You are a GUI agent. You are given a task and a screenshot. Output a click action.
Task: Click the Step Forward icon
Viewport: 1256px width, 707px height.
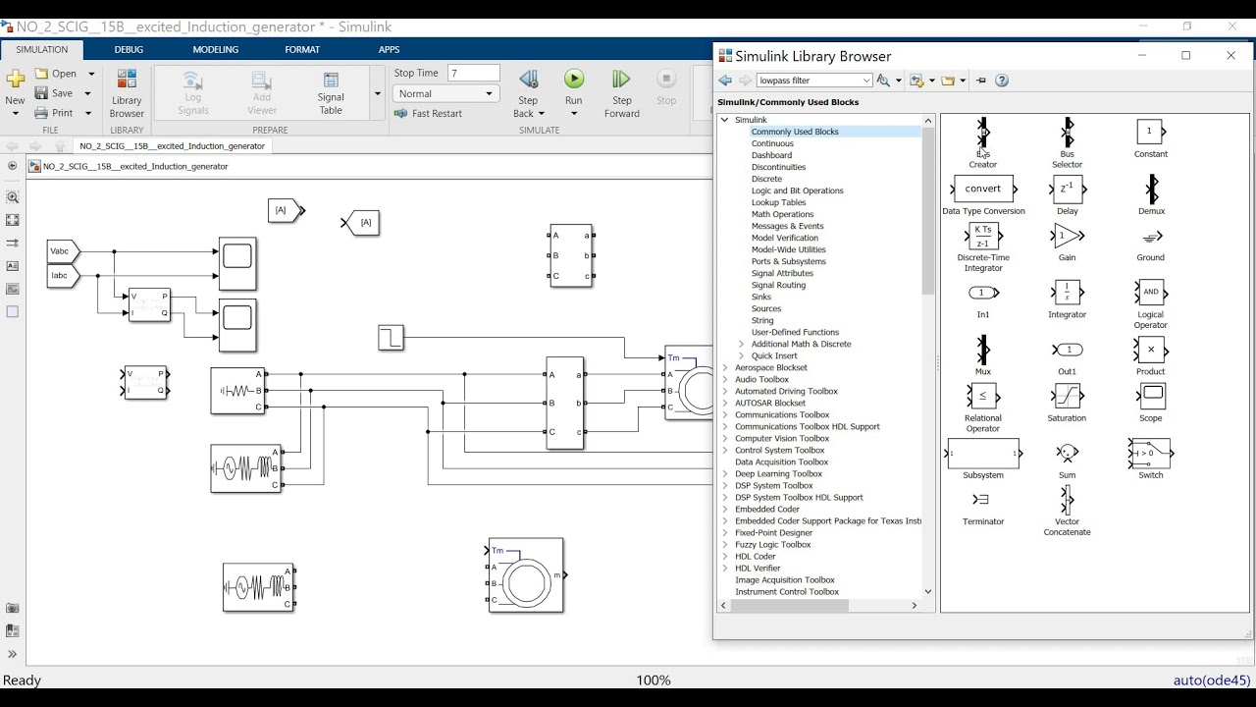click(x=621, y=80)
